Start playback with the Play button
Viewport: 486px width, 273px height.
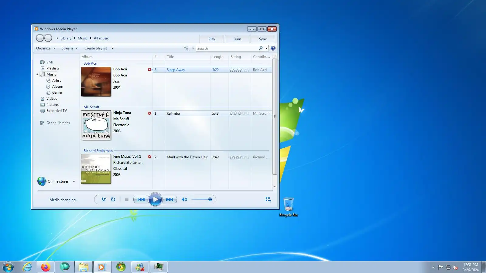155,200
